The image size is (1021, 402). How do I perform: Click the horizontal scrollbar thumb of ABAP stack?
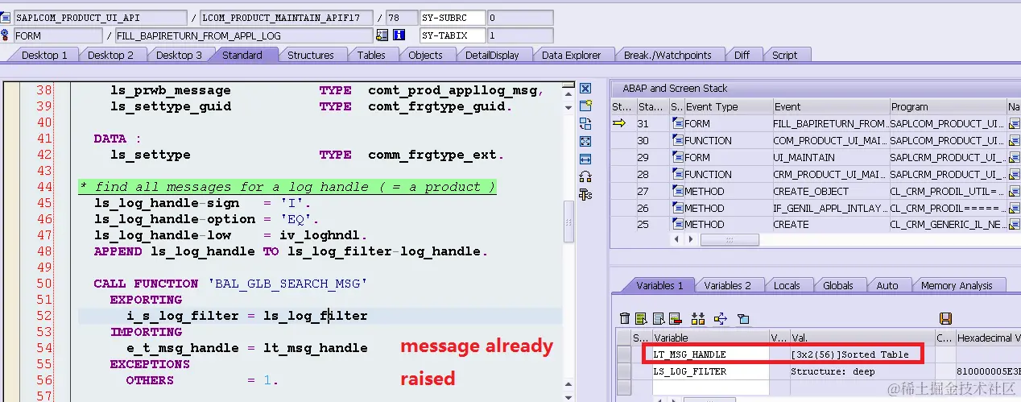[730, 240]
